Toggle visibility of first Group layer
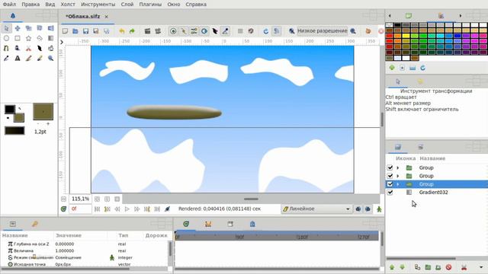488x274 pixels. point(390,167)
